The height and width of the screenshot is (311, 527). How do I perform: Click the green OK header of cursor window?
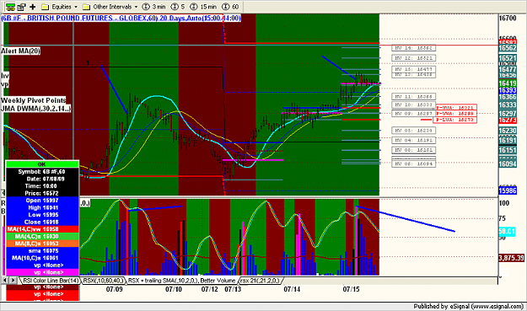coord(42,164)
